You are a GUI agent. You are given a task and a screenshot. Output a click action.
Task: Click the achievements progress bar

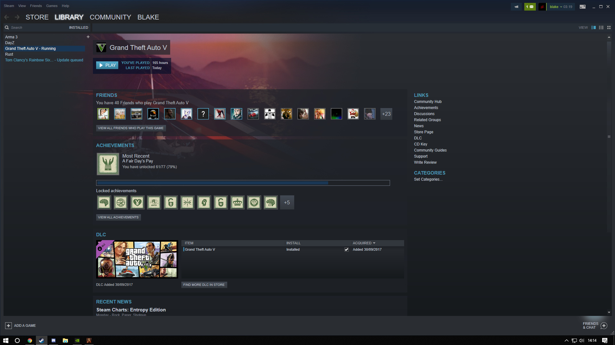click(243, 183)
